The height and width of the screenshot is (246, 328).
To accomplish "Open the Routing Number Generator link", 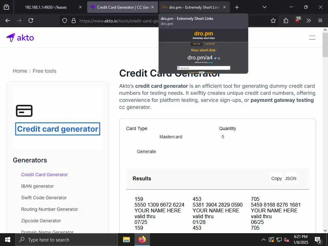I will tap(49, 209).
